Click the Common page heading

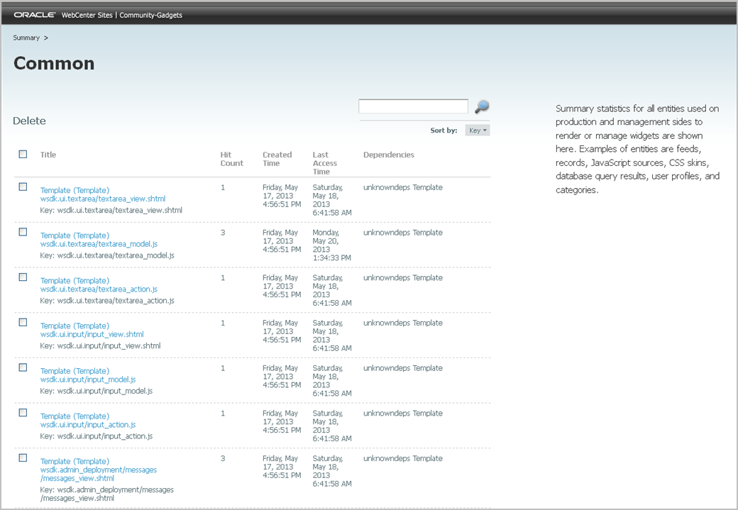point(54,64)
